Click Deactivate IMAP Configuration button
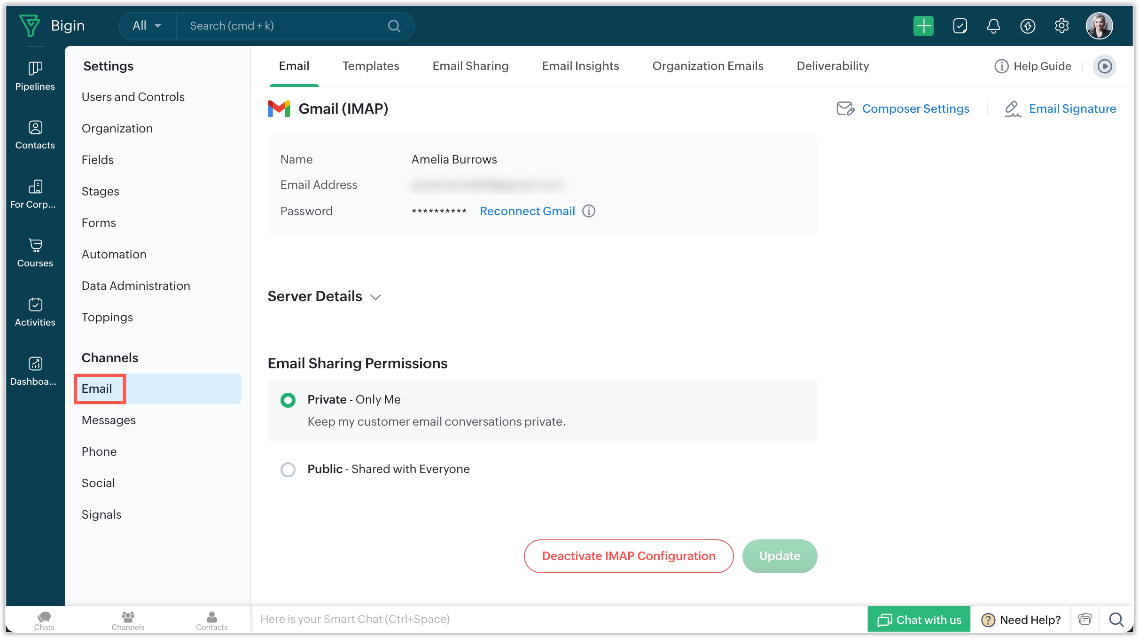 (x=629, y=556)
